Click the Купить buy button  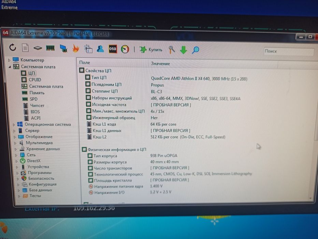point(151,50)
